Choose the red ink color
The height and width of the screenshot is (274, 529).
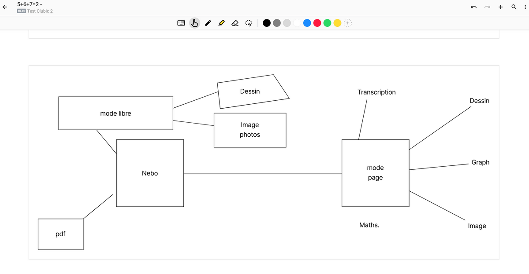(317, 23)
